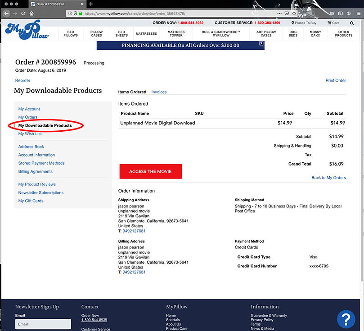Open the footer Privacy Policy link
This screenshot has width=364, height=331.
pos(262,320)
